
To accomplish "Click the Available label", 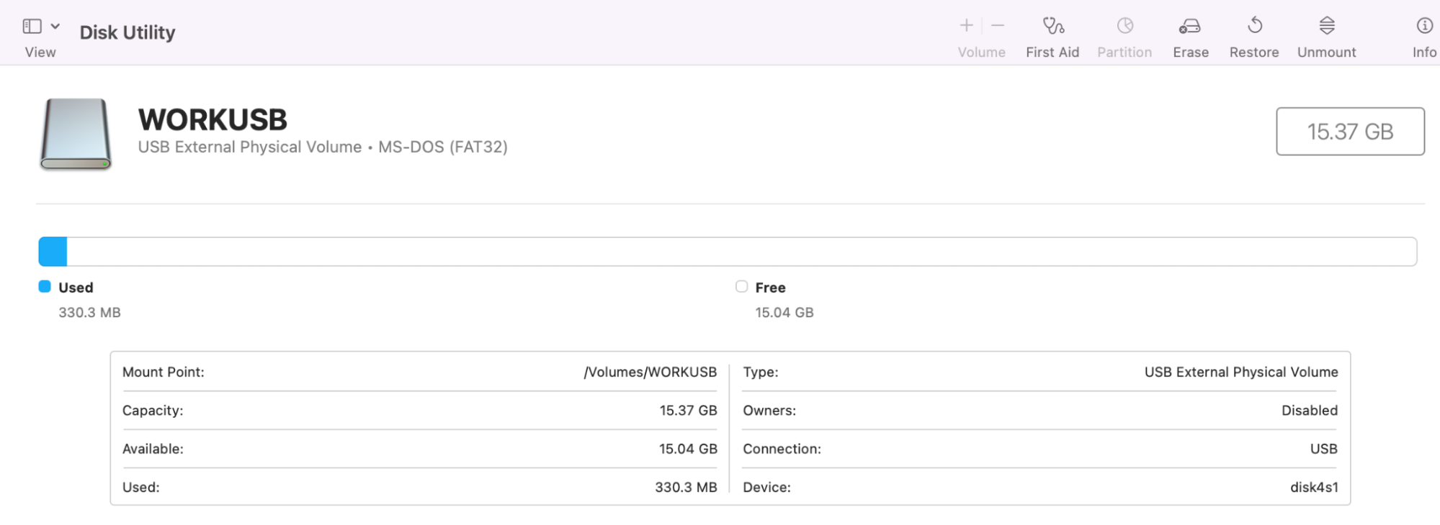I will pos(153,449).
